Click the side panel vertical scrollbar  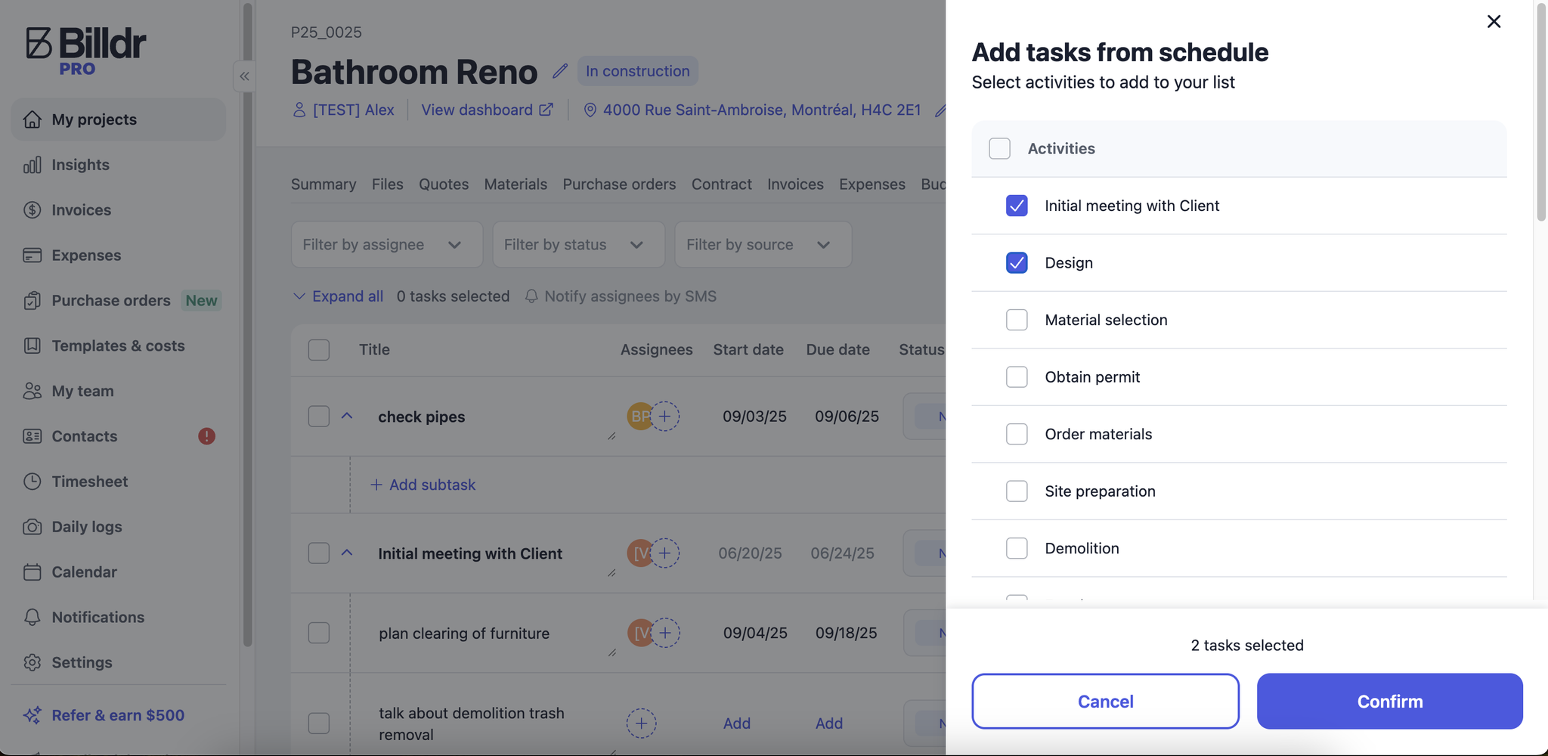tap(1541, 113)
